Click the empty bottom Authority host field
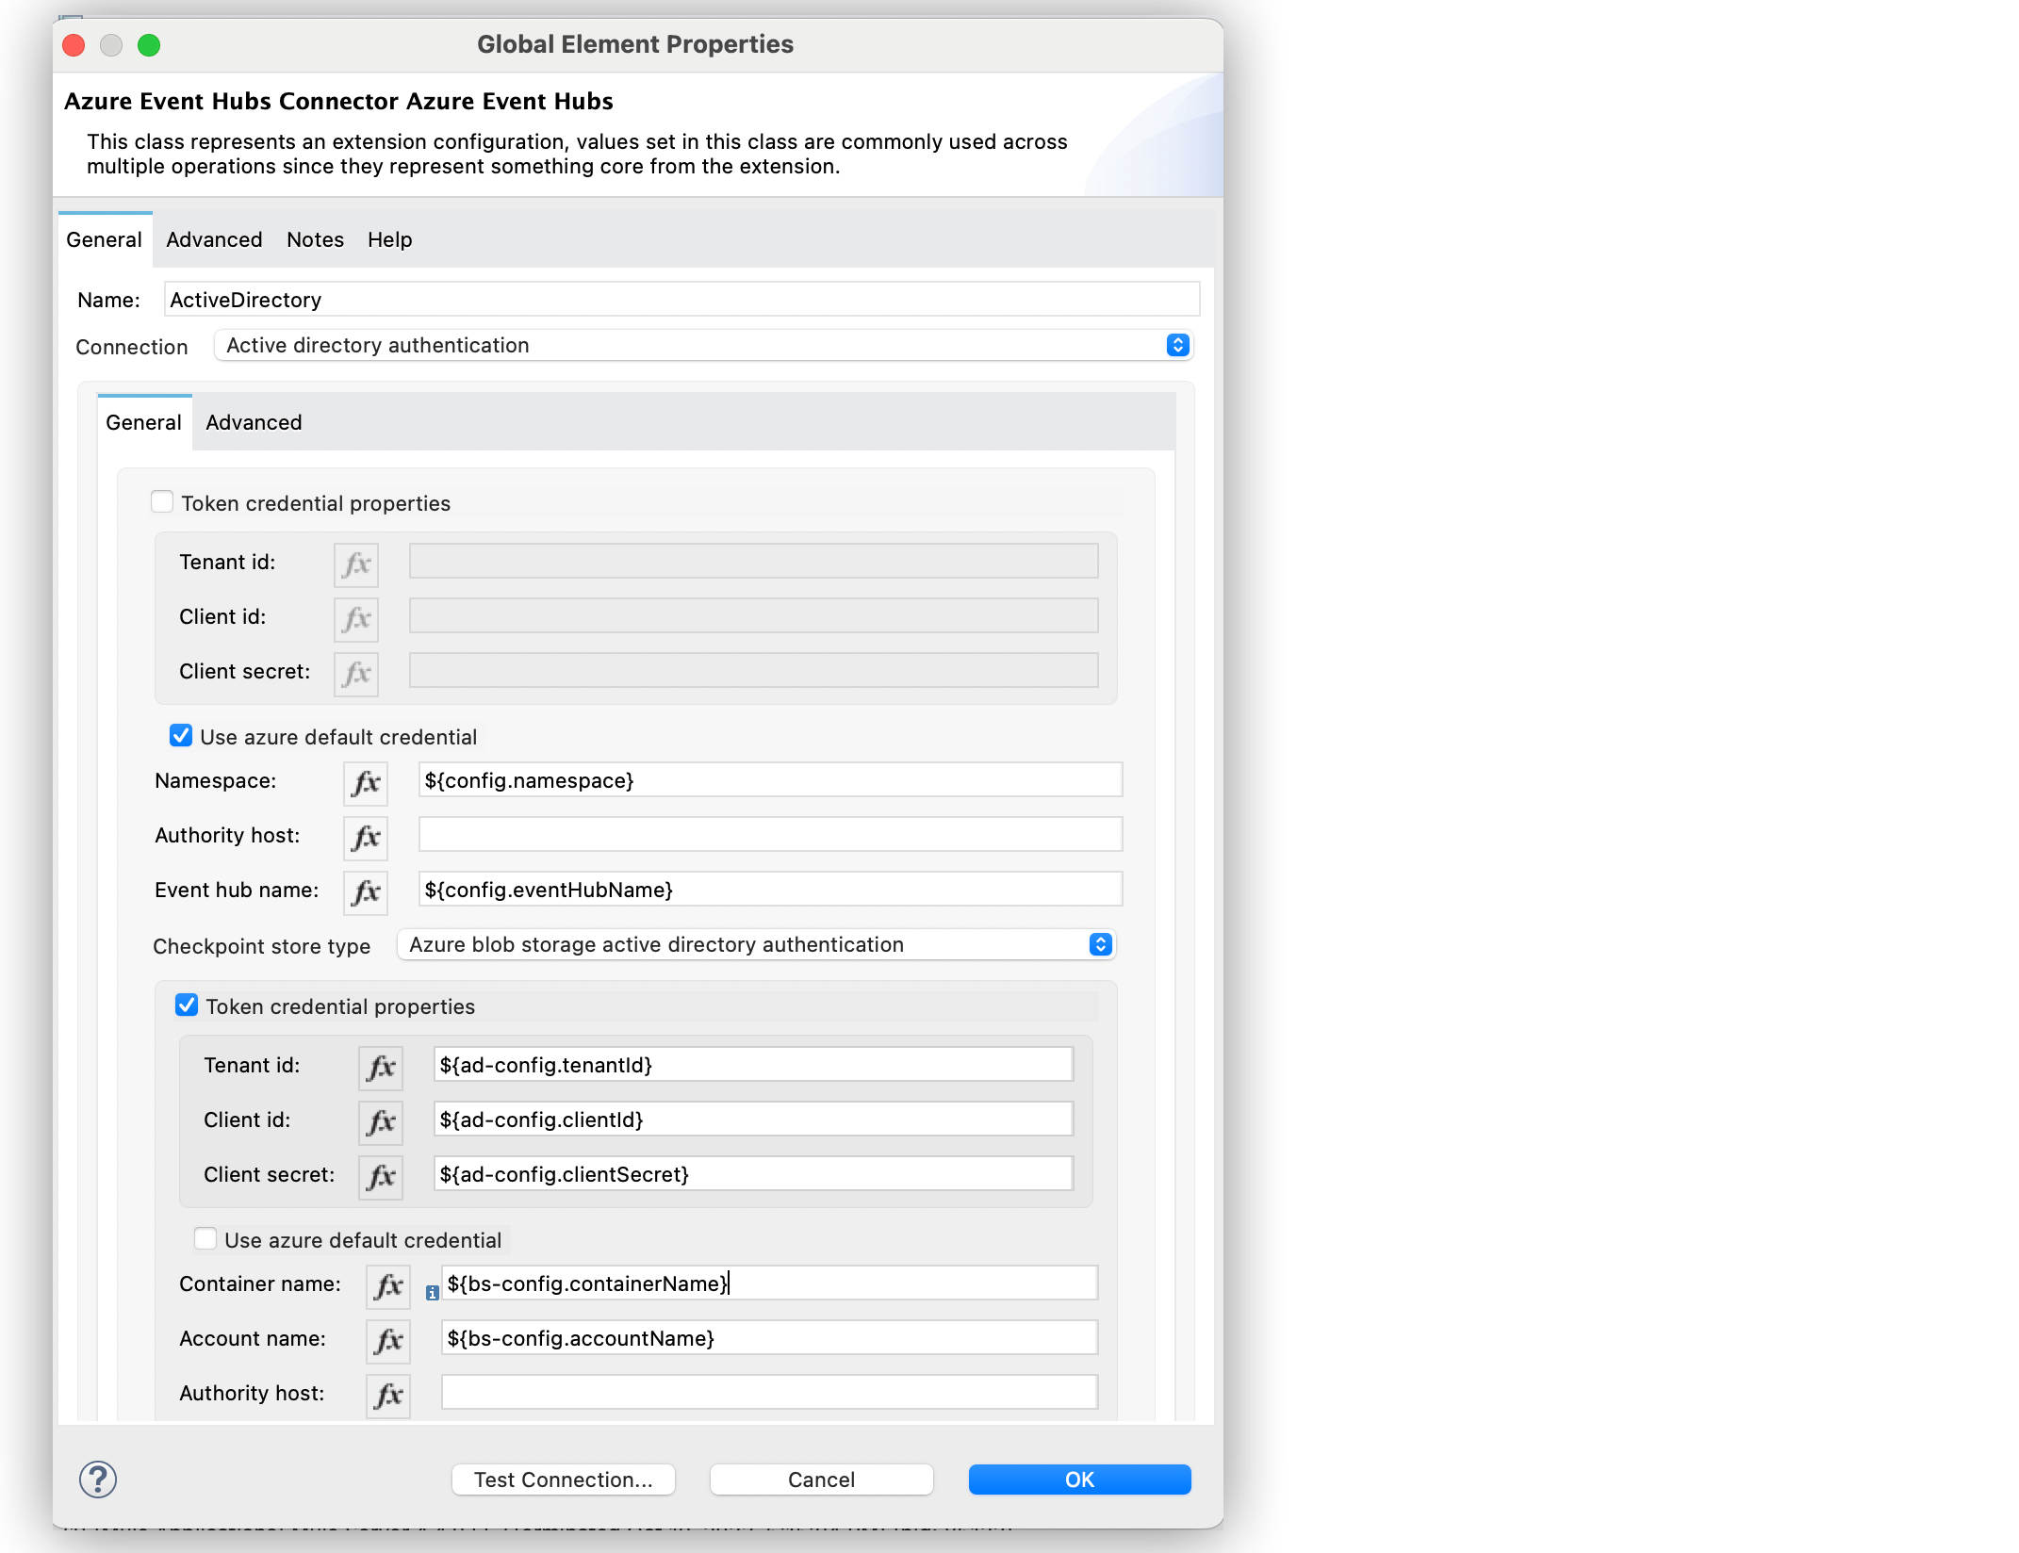This screenshot has width=2019, height=1553. pos(769,1393)
